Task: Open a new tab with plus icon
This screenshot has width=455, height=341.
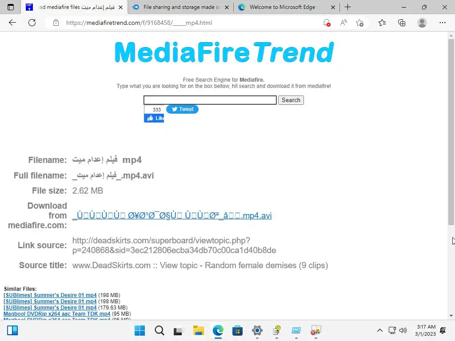Action: (347, 7)
